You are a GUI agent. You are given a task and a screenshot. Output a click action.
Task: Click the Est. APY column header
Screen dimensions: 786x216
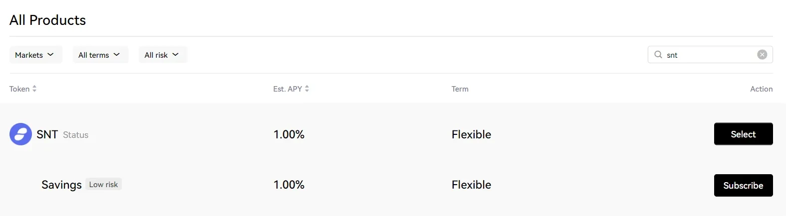click(287, 89)
